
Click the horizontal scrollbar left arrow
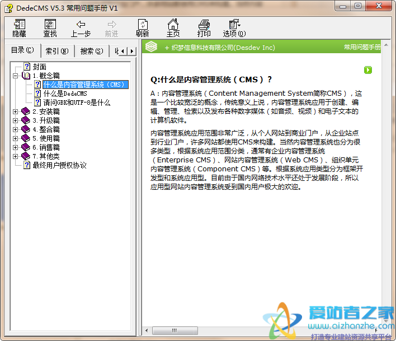pyautogui.click(x=147, y=330)
